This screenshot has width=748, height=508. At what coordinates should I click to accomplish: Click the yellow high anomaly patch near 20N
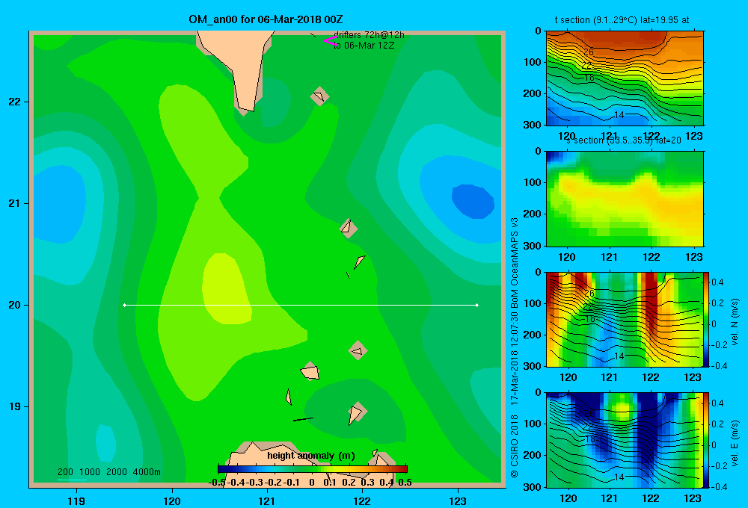pos(226,288)
